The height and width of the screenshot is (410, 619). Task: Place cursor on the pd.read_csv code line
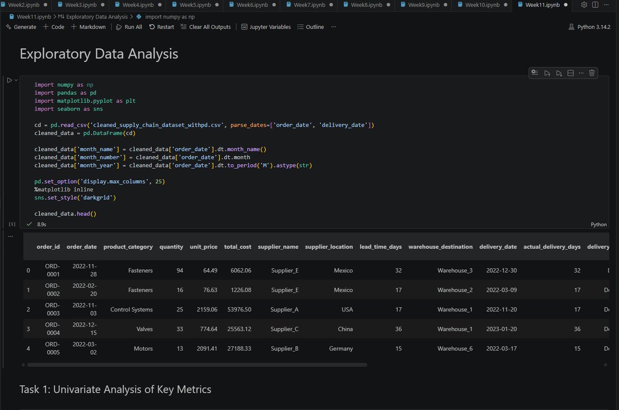click(204, 125)
